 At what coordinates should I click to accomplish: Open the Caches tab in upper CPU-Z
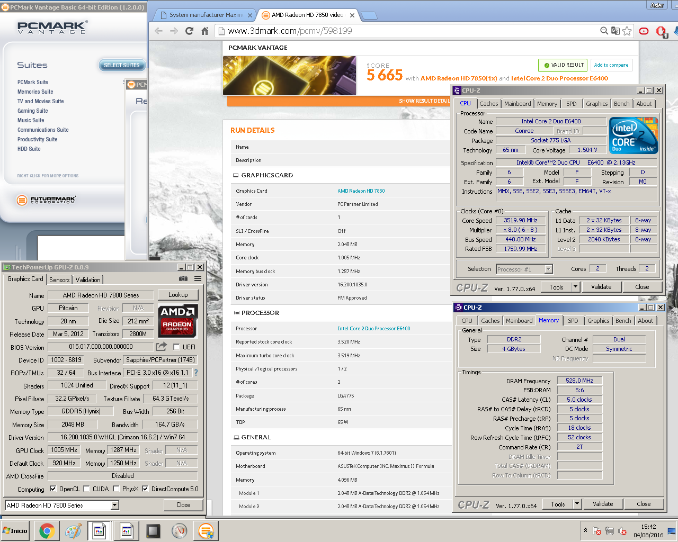pos(488,104)
